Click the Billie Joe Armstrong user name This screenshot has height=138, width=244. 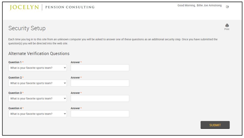pos(209,6)
